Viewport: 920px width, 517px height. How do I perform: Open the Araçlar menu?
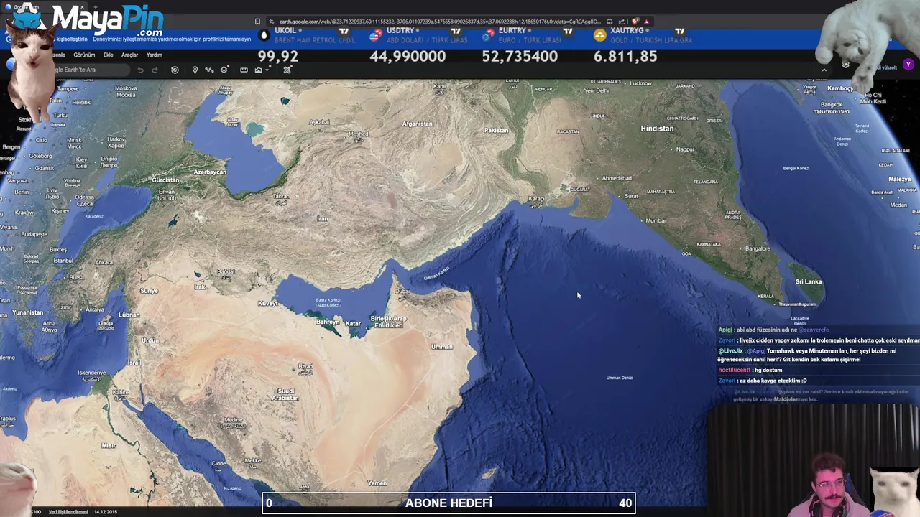pyautogui.click(x=130, y=55)
